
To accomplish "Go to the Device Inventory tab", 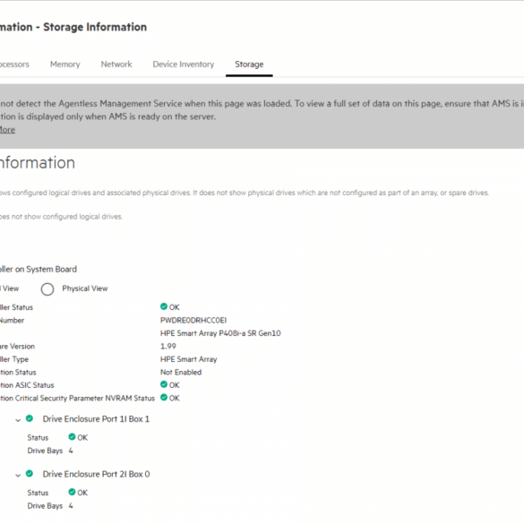I will tap(184, 64).
